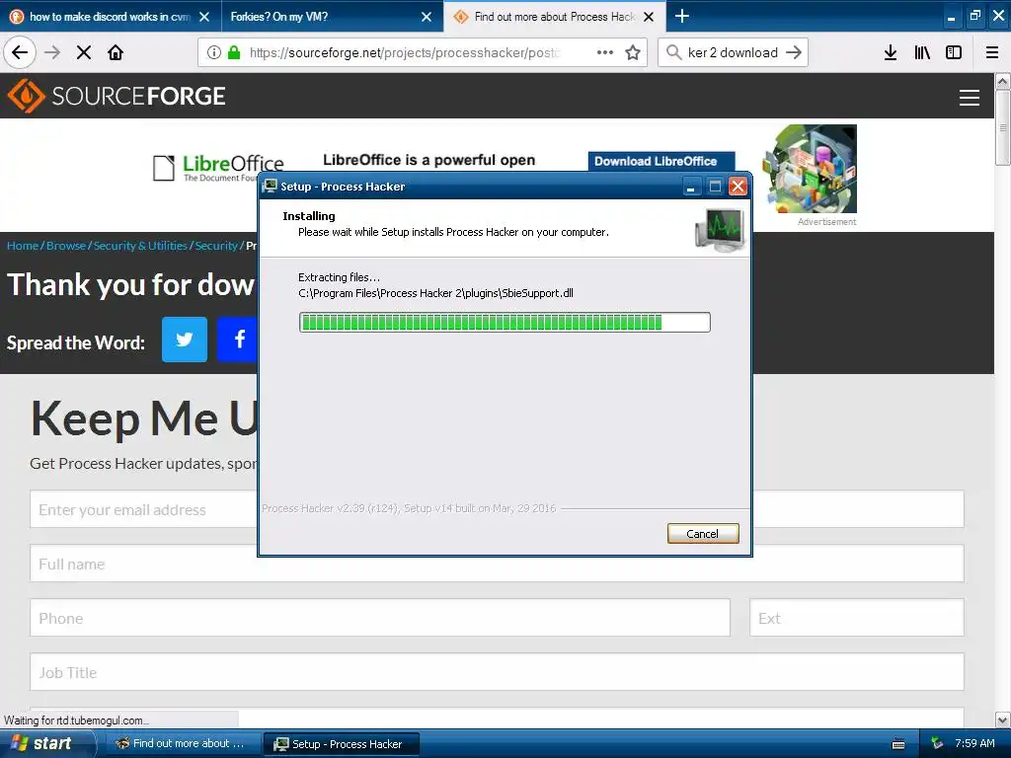Open new tab with plus button
This screenshot has height=758, width=1011.
(x=681, y=16)
